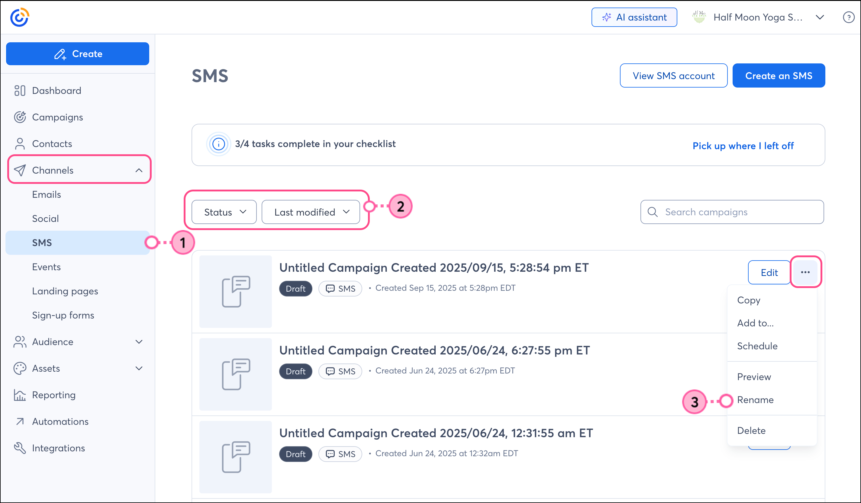Click Pick up where I left off link
Viewport: 861px width, 503px height.
point(743,146)
